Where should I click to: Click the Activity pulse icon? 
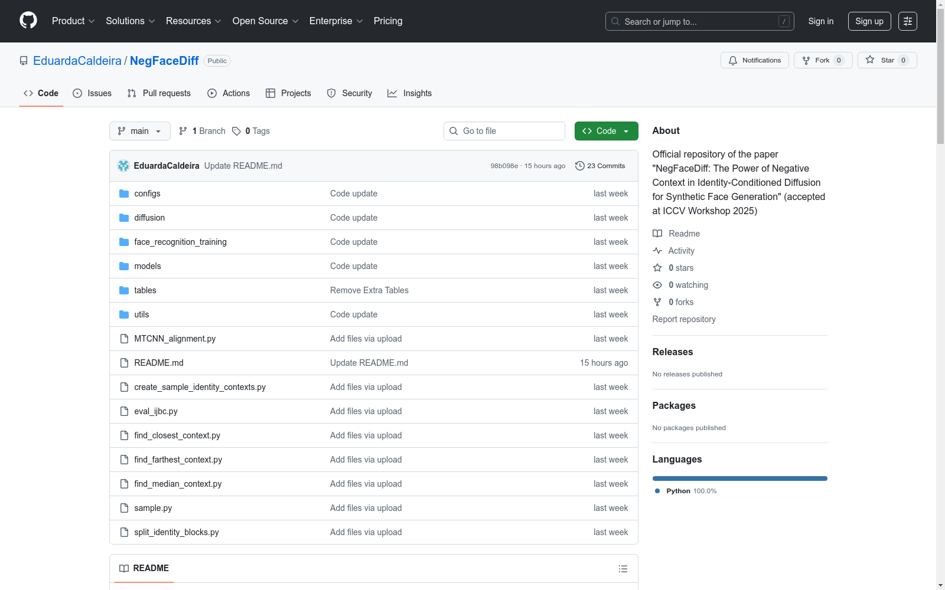pos(657,251)
